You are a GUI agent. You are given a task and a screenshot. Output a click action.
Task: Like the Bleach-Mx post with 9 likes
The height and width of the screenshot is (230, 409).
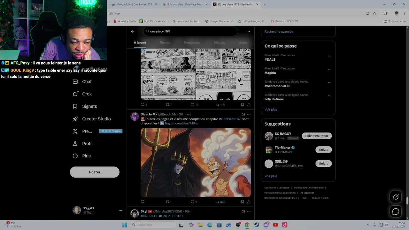point(194,202)
